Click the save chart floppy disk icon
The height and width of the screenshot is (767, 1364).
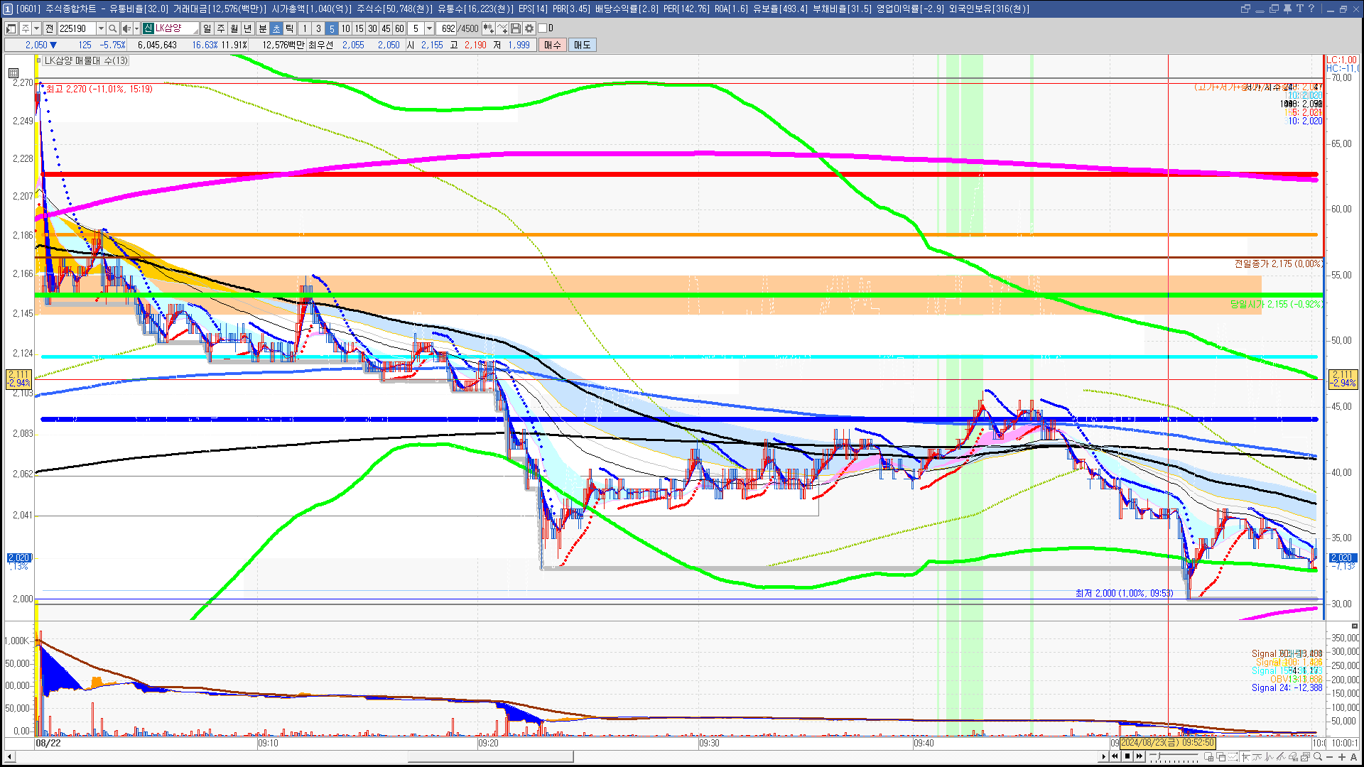click(516, 28)
